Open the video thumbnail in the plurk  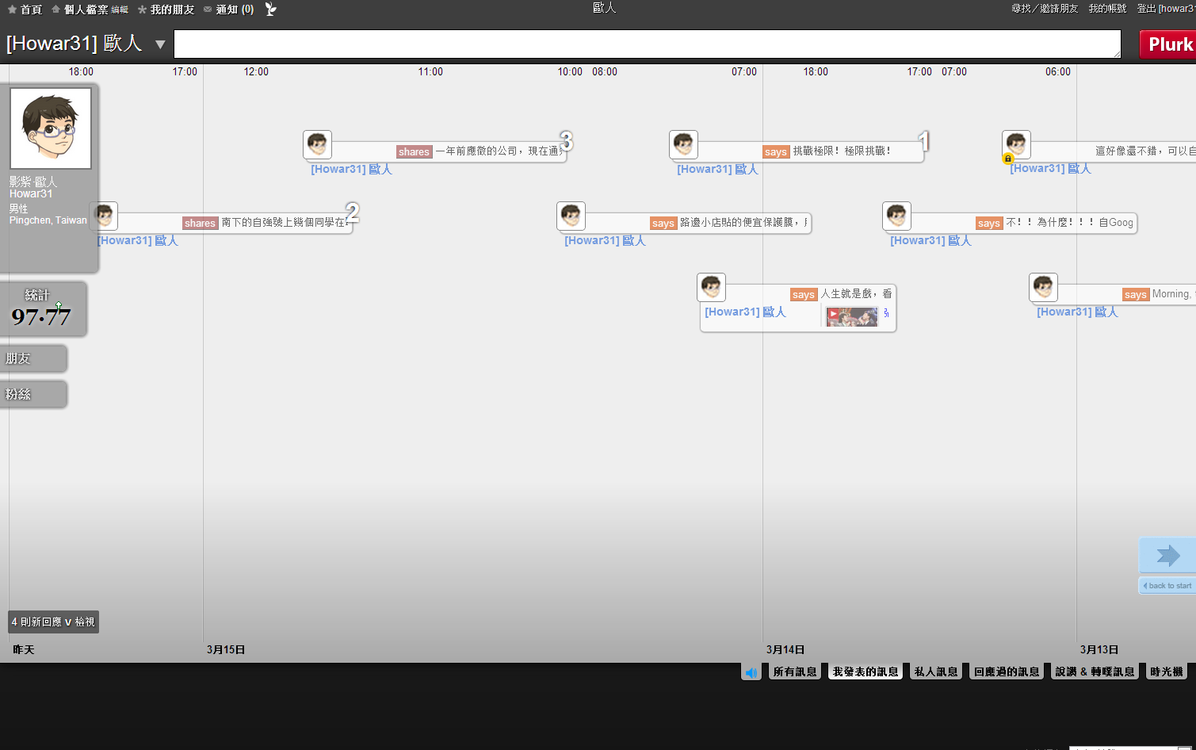(852, 316)
